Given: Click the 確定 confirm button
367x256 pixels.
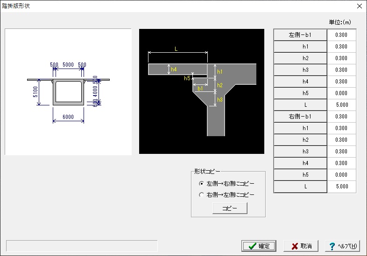Looking at the screenshot, I should 259,246.
